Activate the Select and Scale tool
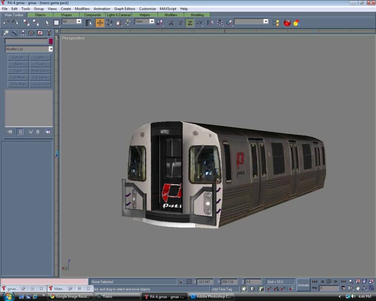The image size is (376, 301). tap(119, 23)
